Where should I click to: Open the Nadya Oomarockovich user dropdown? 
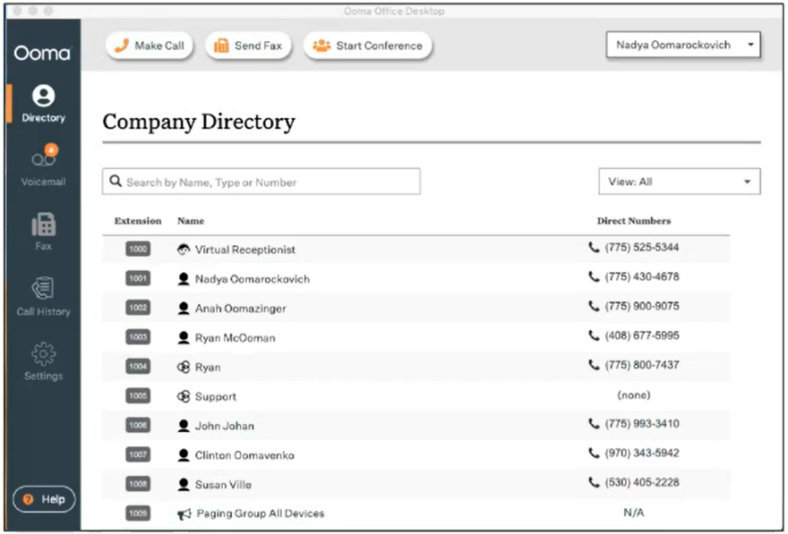tap(683, 45)
